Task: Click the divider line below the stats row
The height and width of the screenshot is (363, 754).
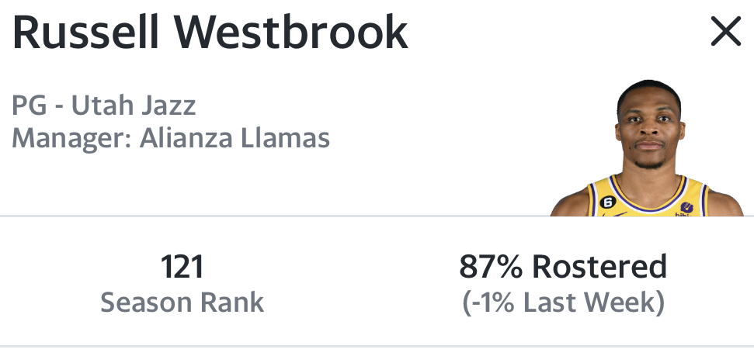Action: pyautogui.click(x=377, y=346)
